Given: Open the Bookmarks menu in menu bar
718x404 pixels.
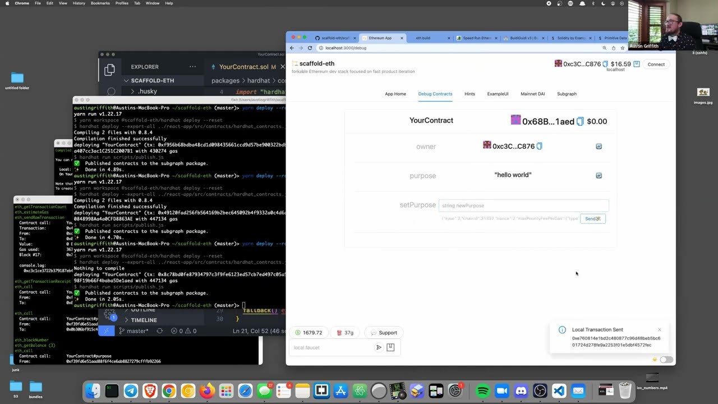Looking at the screenshot, I should [x=100, y=3].
